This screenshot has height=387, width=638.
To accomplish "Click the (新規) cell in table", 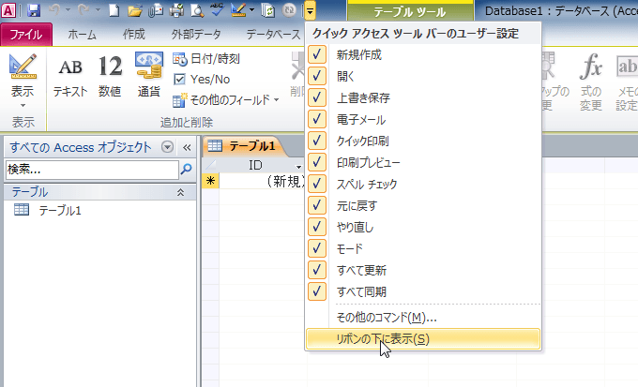I will [262, 181].
